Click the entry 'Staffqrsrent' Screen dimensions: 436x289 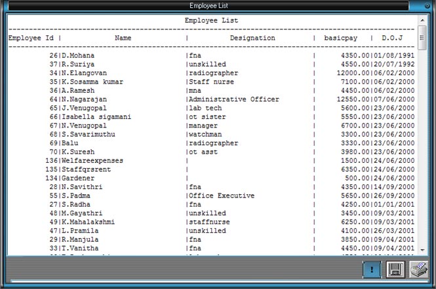(86, 169)
